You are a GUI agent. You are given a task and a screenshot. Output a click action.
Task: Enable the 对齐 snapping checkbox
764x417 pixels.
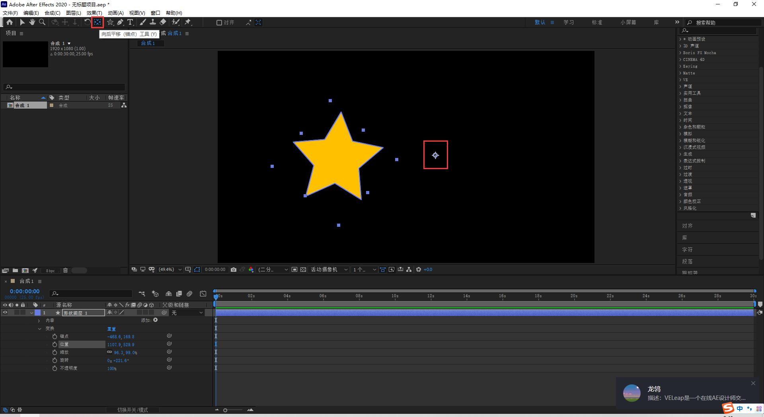[219, 23]
